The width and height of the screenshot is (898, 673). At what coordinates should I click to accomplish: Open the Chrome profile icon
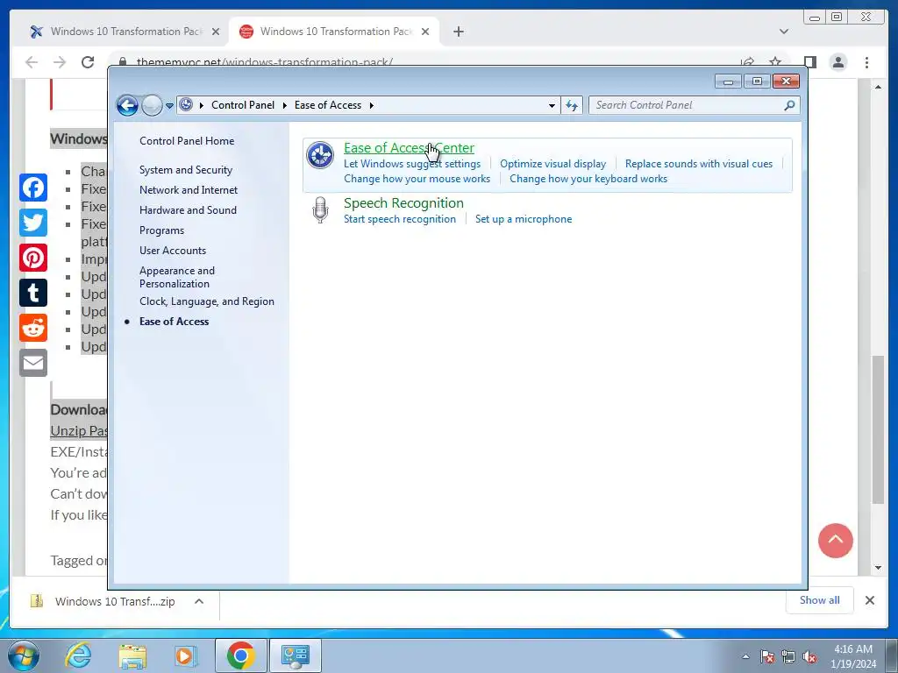[837, 62]
